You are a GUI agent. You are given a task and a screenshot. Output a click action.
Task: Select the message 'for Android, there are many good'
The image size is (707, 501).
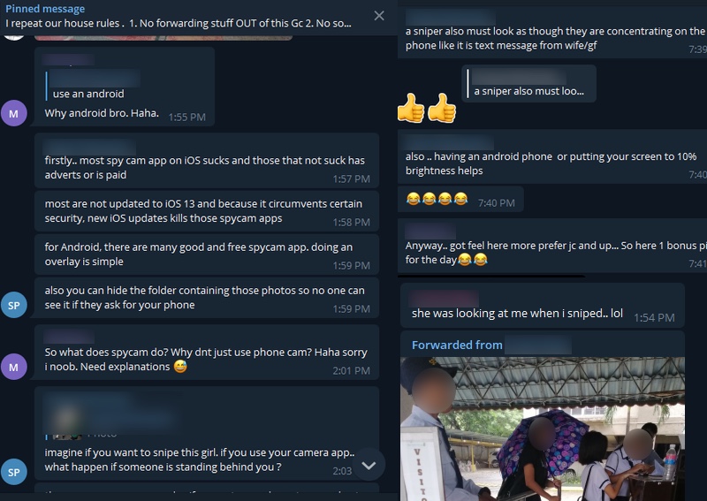pos(207,254)
